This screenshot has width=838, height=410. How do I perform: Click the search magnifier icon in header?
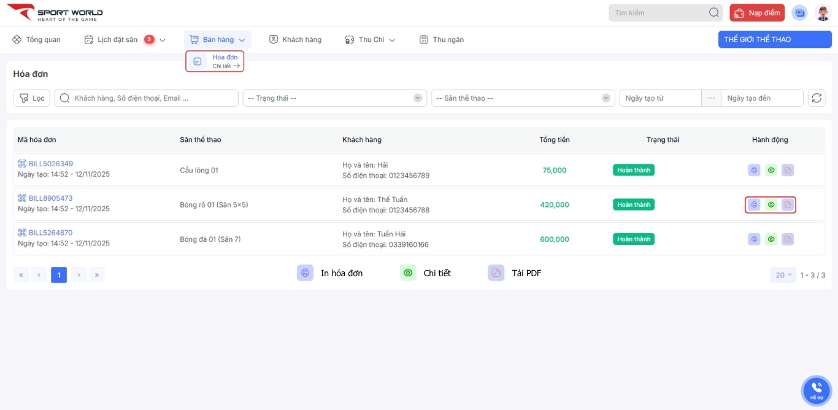pos(713,13)
